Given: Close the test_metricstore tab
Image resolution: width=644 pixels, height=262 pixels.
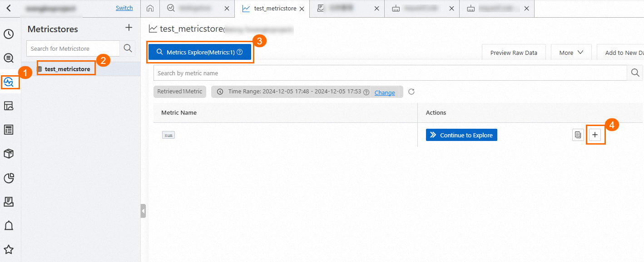Looking at the screenshot, I should [302, 9].
